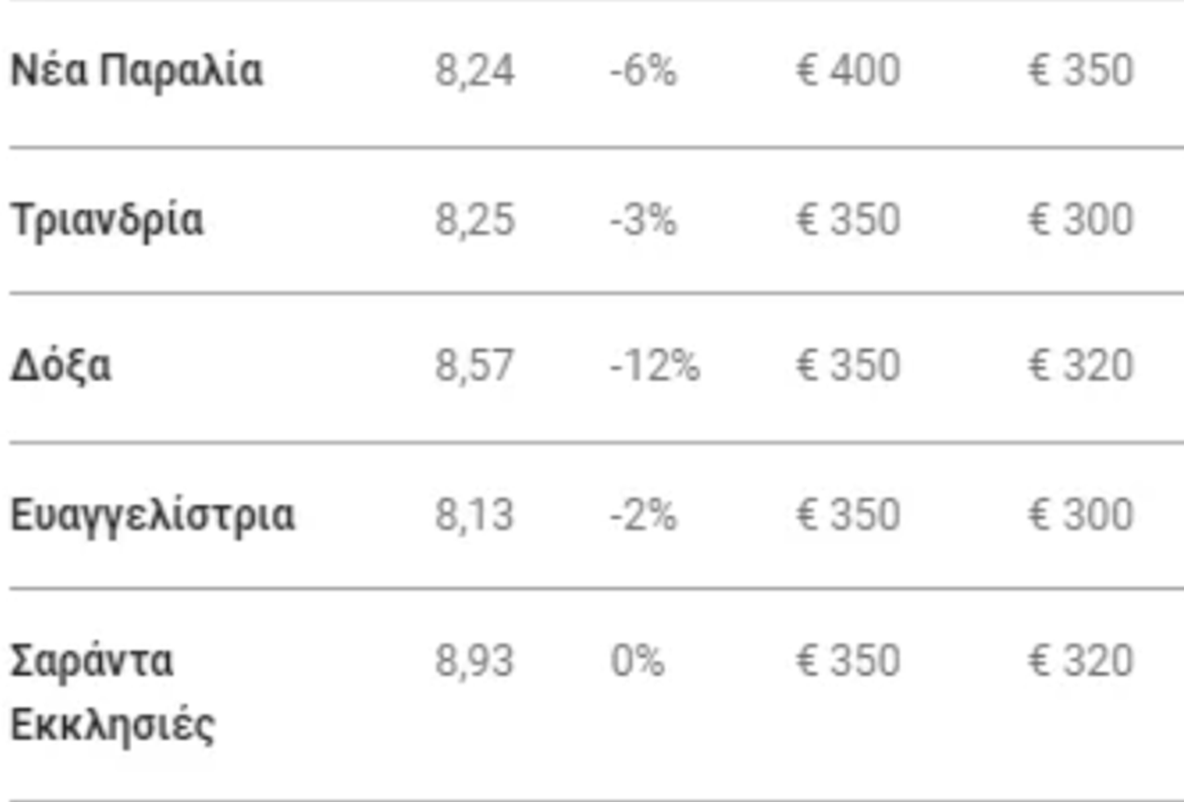This screenshot has height=802, width=1184.
Task: Click the -12% change for Δόξα
Action: (654, 367)
